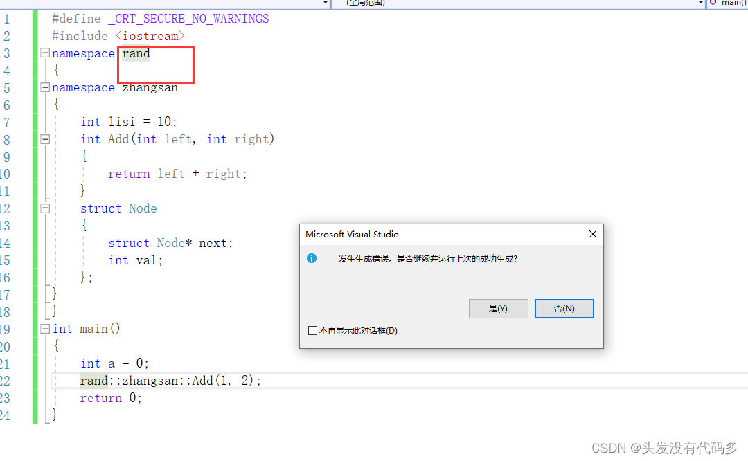This screenshot has height=461, width=748.
Task: Collapse the zhangsan namespace fold marker
Action: coord(44,87)
